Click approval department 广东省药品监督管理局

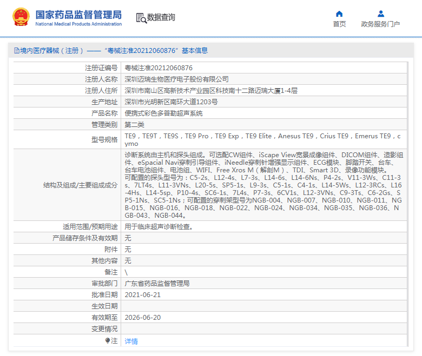point(157,283)
